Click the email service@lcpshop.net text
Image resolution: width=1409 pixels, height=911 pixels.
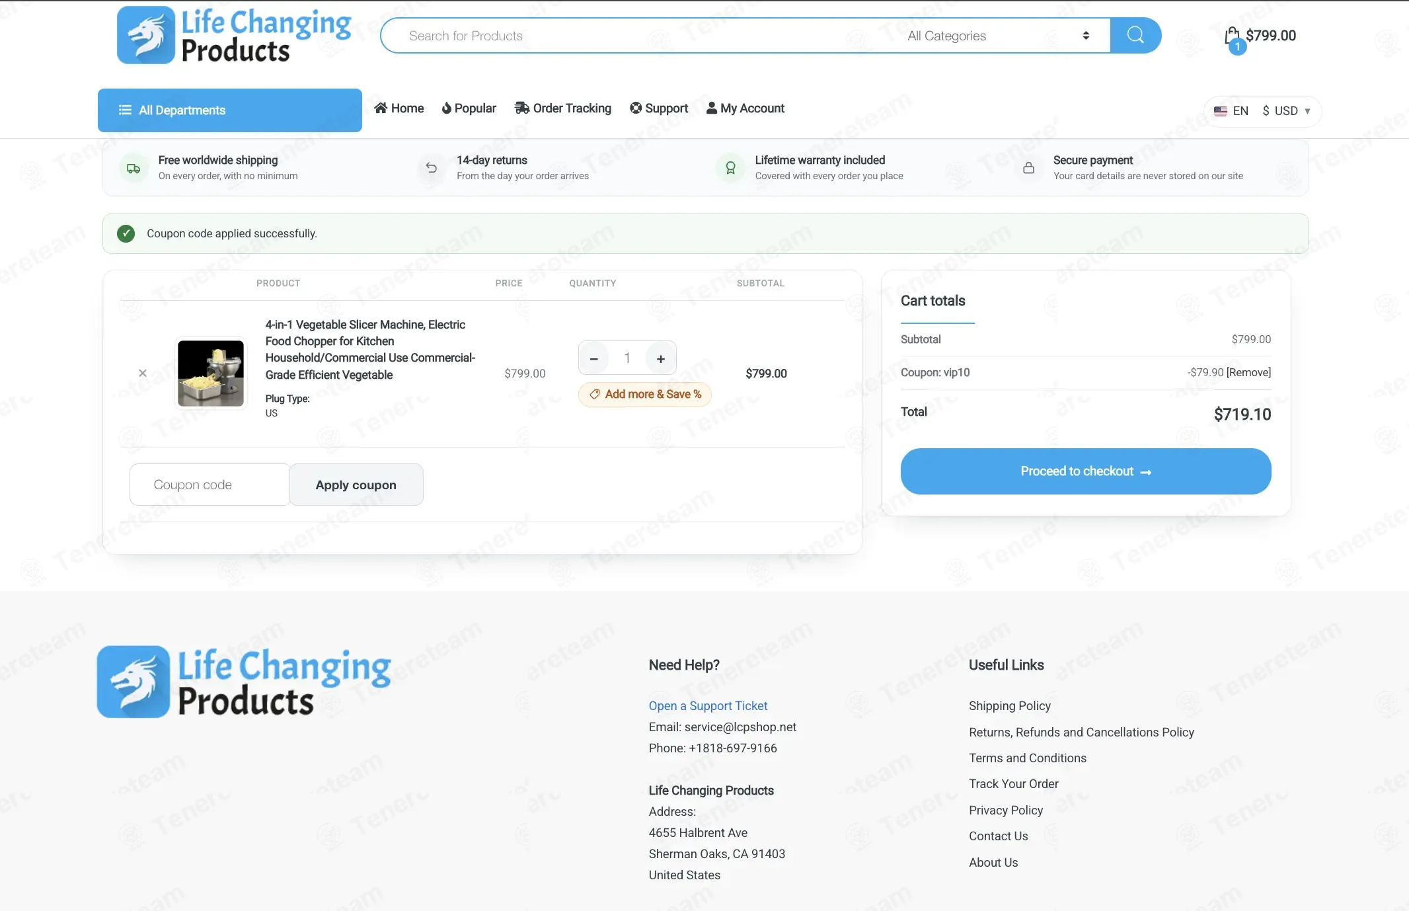(x=740, y=727)
